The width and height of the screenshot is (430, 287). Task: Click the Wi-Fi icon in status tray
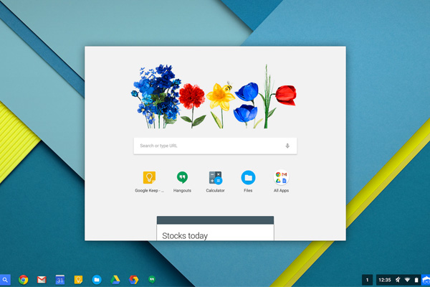pos(407,280)
